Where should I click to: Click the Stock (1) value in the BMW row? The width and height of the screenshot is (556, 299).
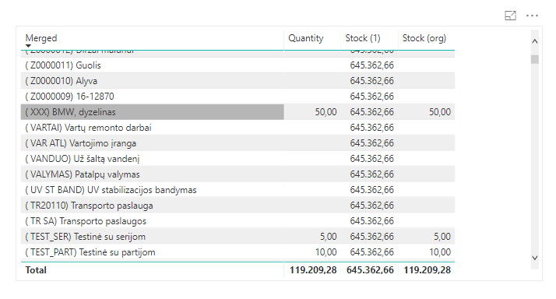pyautogui.click(x=371, y=112)
